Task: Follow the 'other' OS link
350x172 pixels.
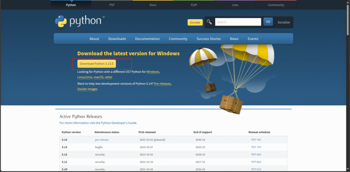Action: [109, 77]
